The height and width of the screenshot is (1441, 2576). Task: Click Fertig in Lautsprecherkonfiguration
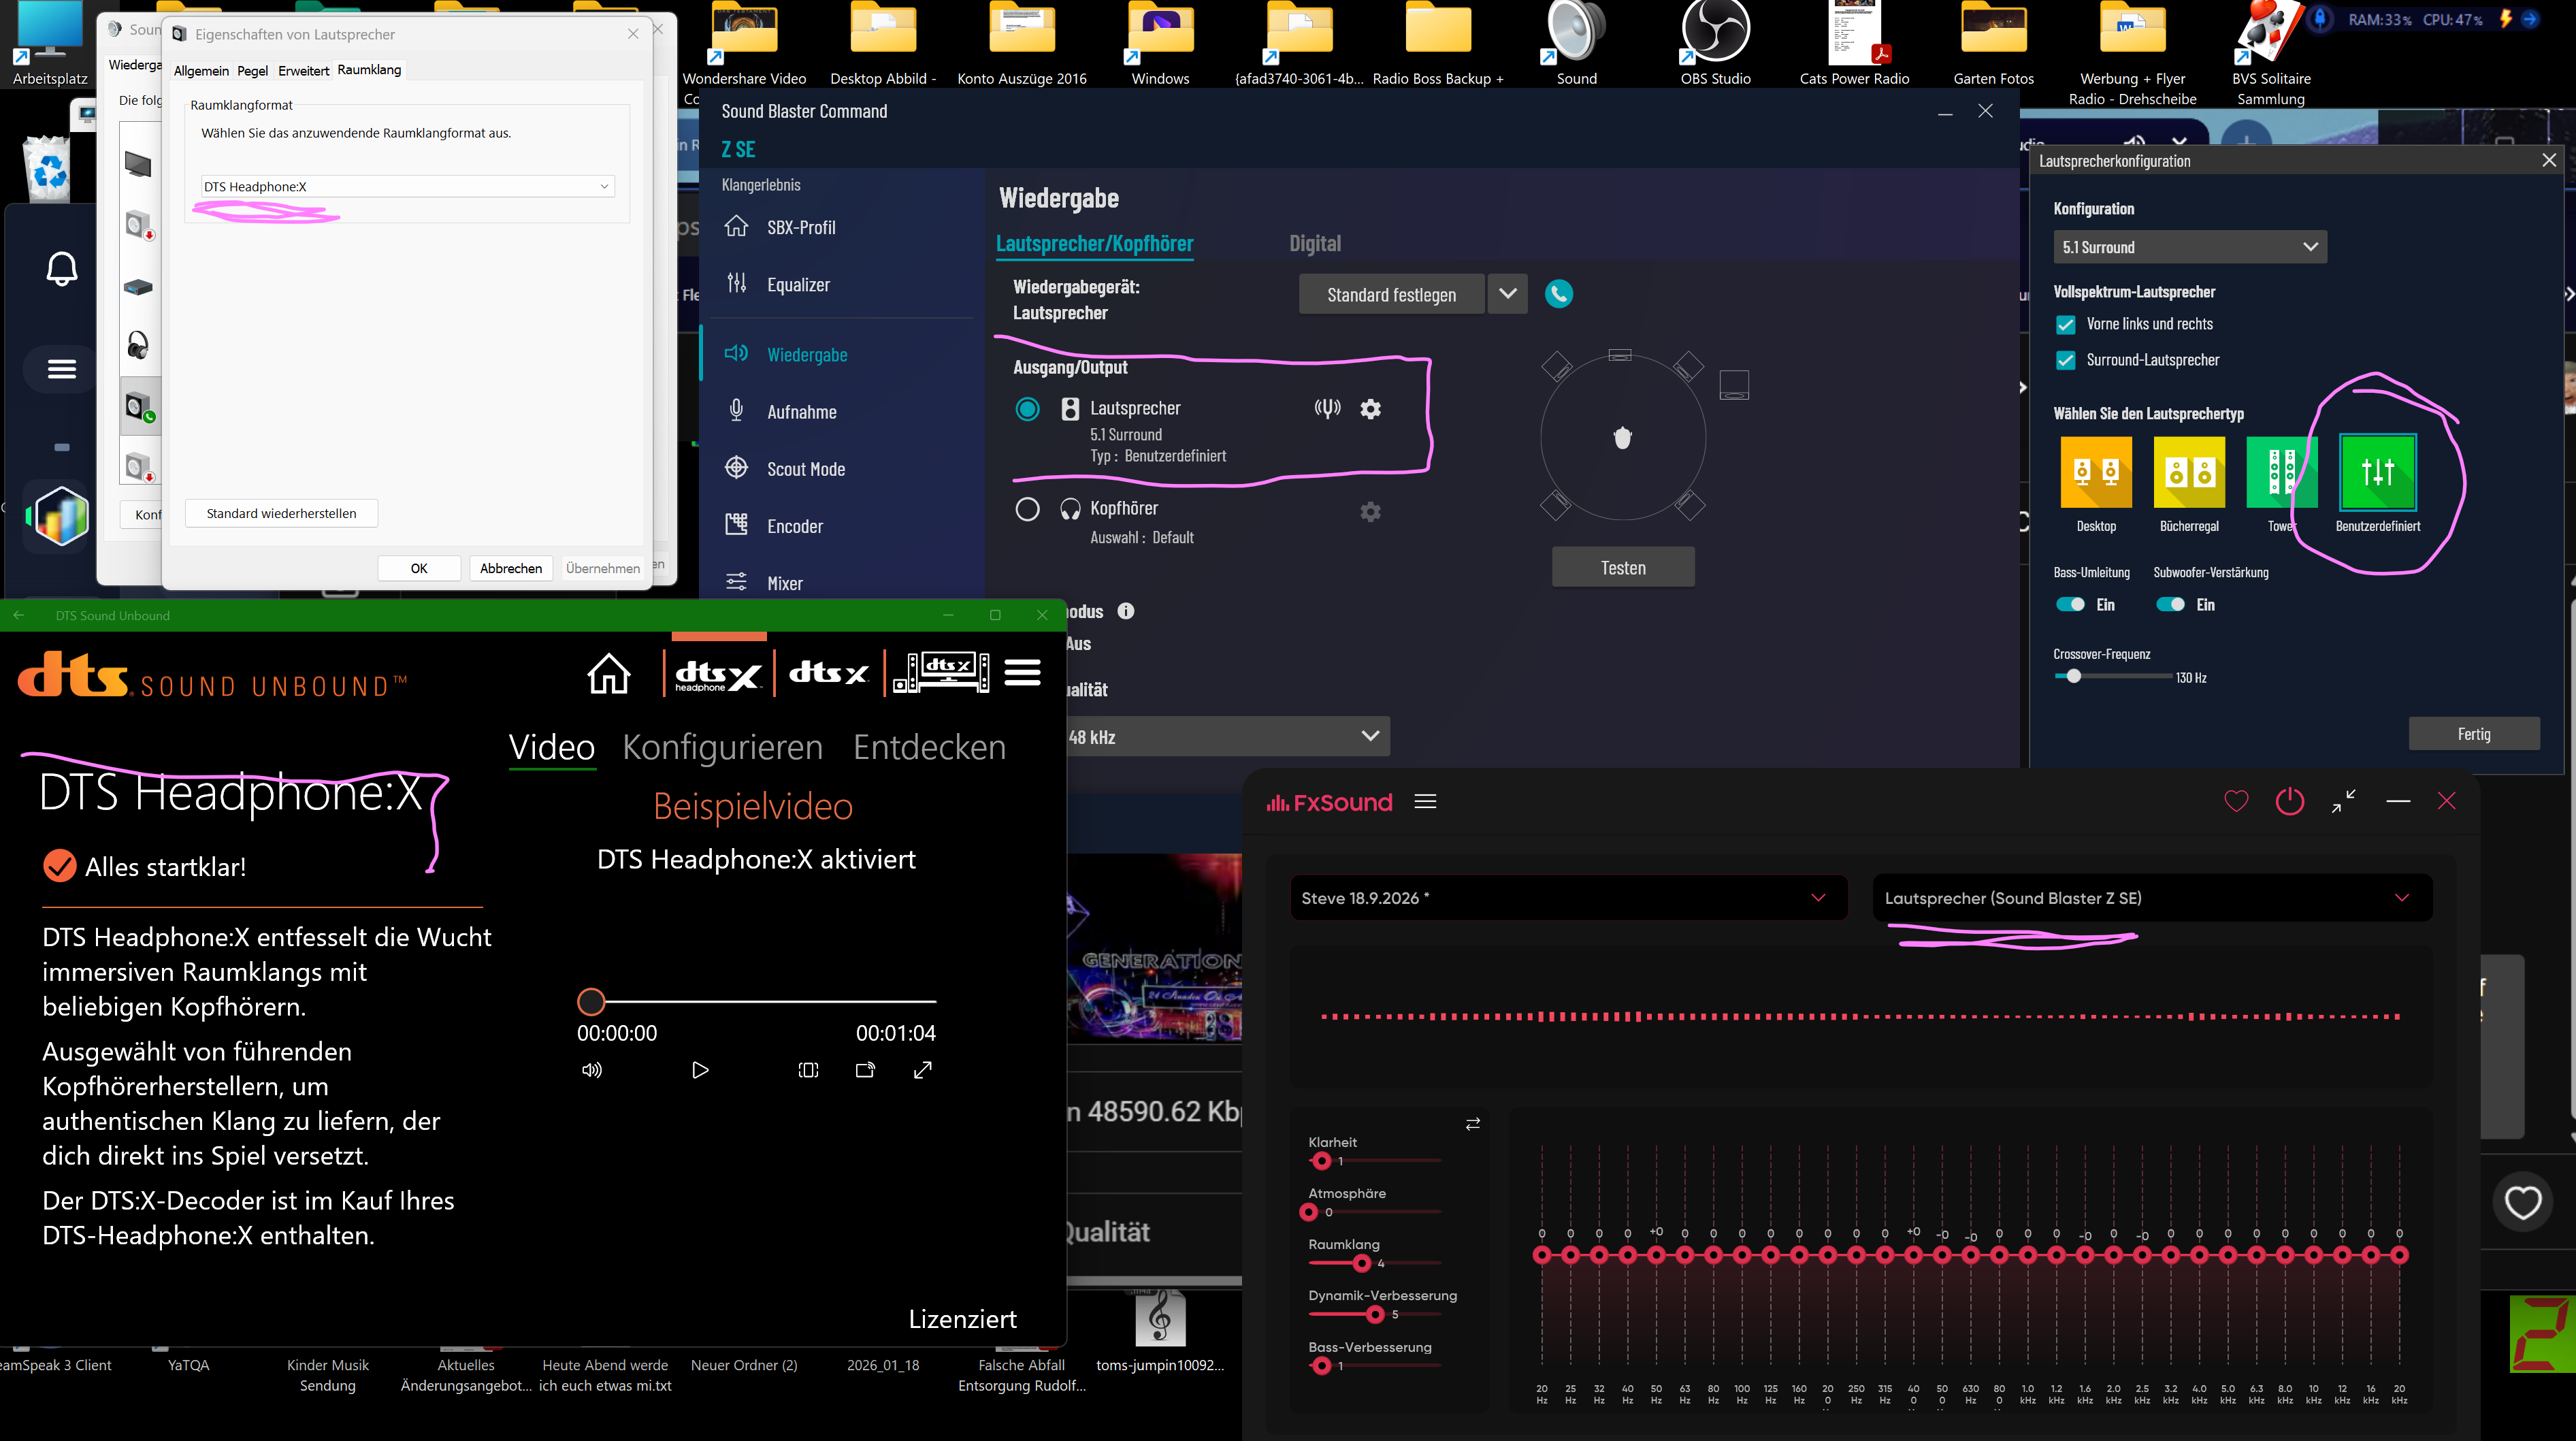click(x=2473, y=734)
